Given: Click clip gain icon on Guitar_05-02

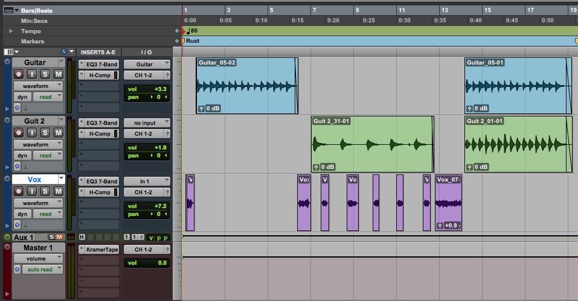Looking at the screenshot, I should pyautogui.click(x=201, y=109).
